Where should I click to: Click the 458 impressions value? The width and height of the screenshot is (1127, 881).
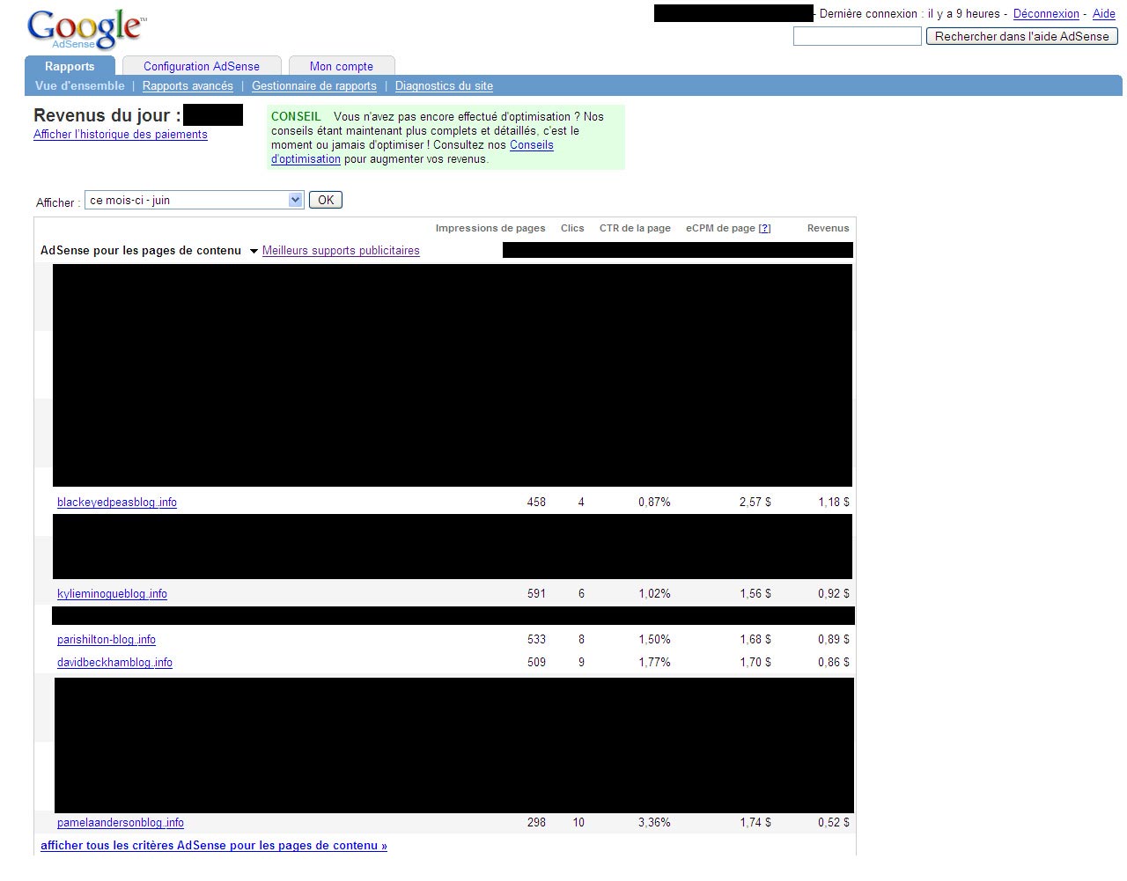click(536, 502)
